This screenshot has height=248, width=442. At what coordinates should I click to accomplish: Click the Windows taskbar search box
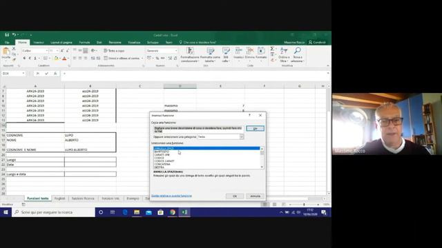pos(53,212)
